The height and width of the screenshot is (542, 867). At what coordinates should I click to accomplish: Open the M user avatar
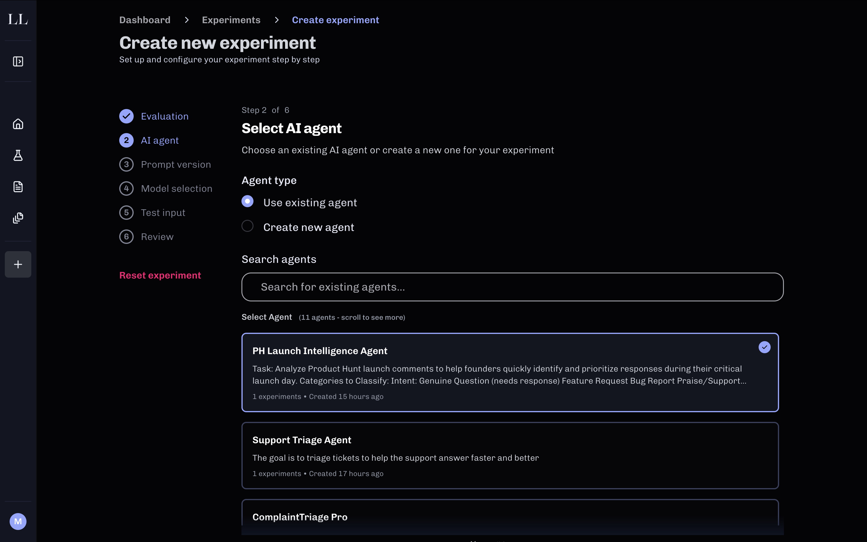click(18, 521)
